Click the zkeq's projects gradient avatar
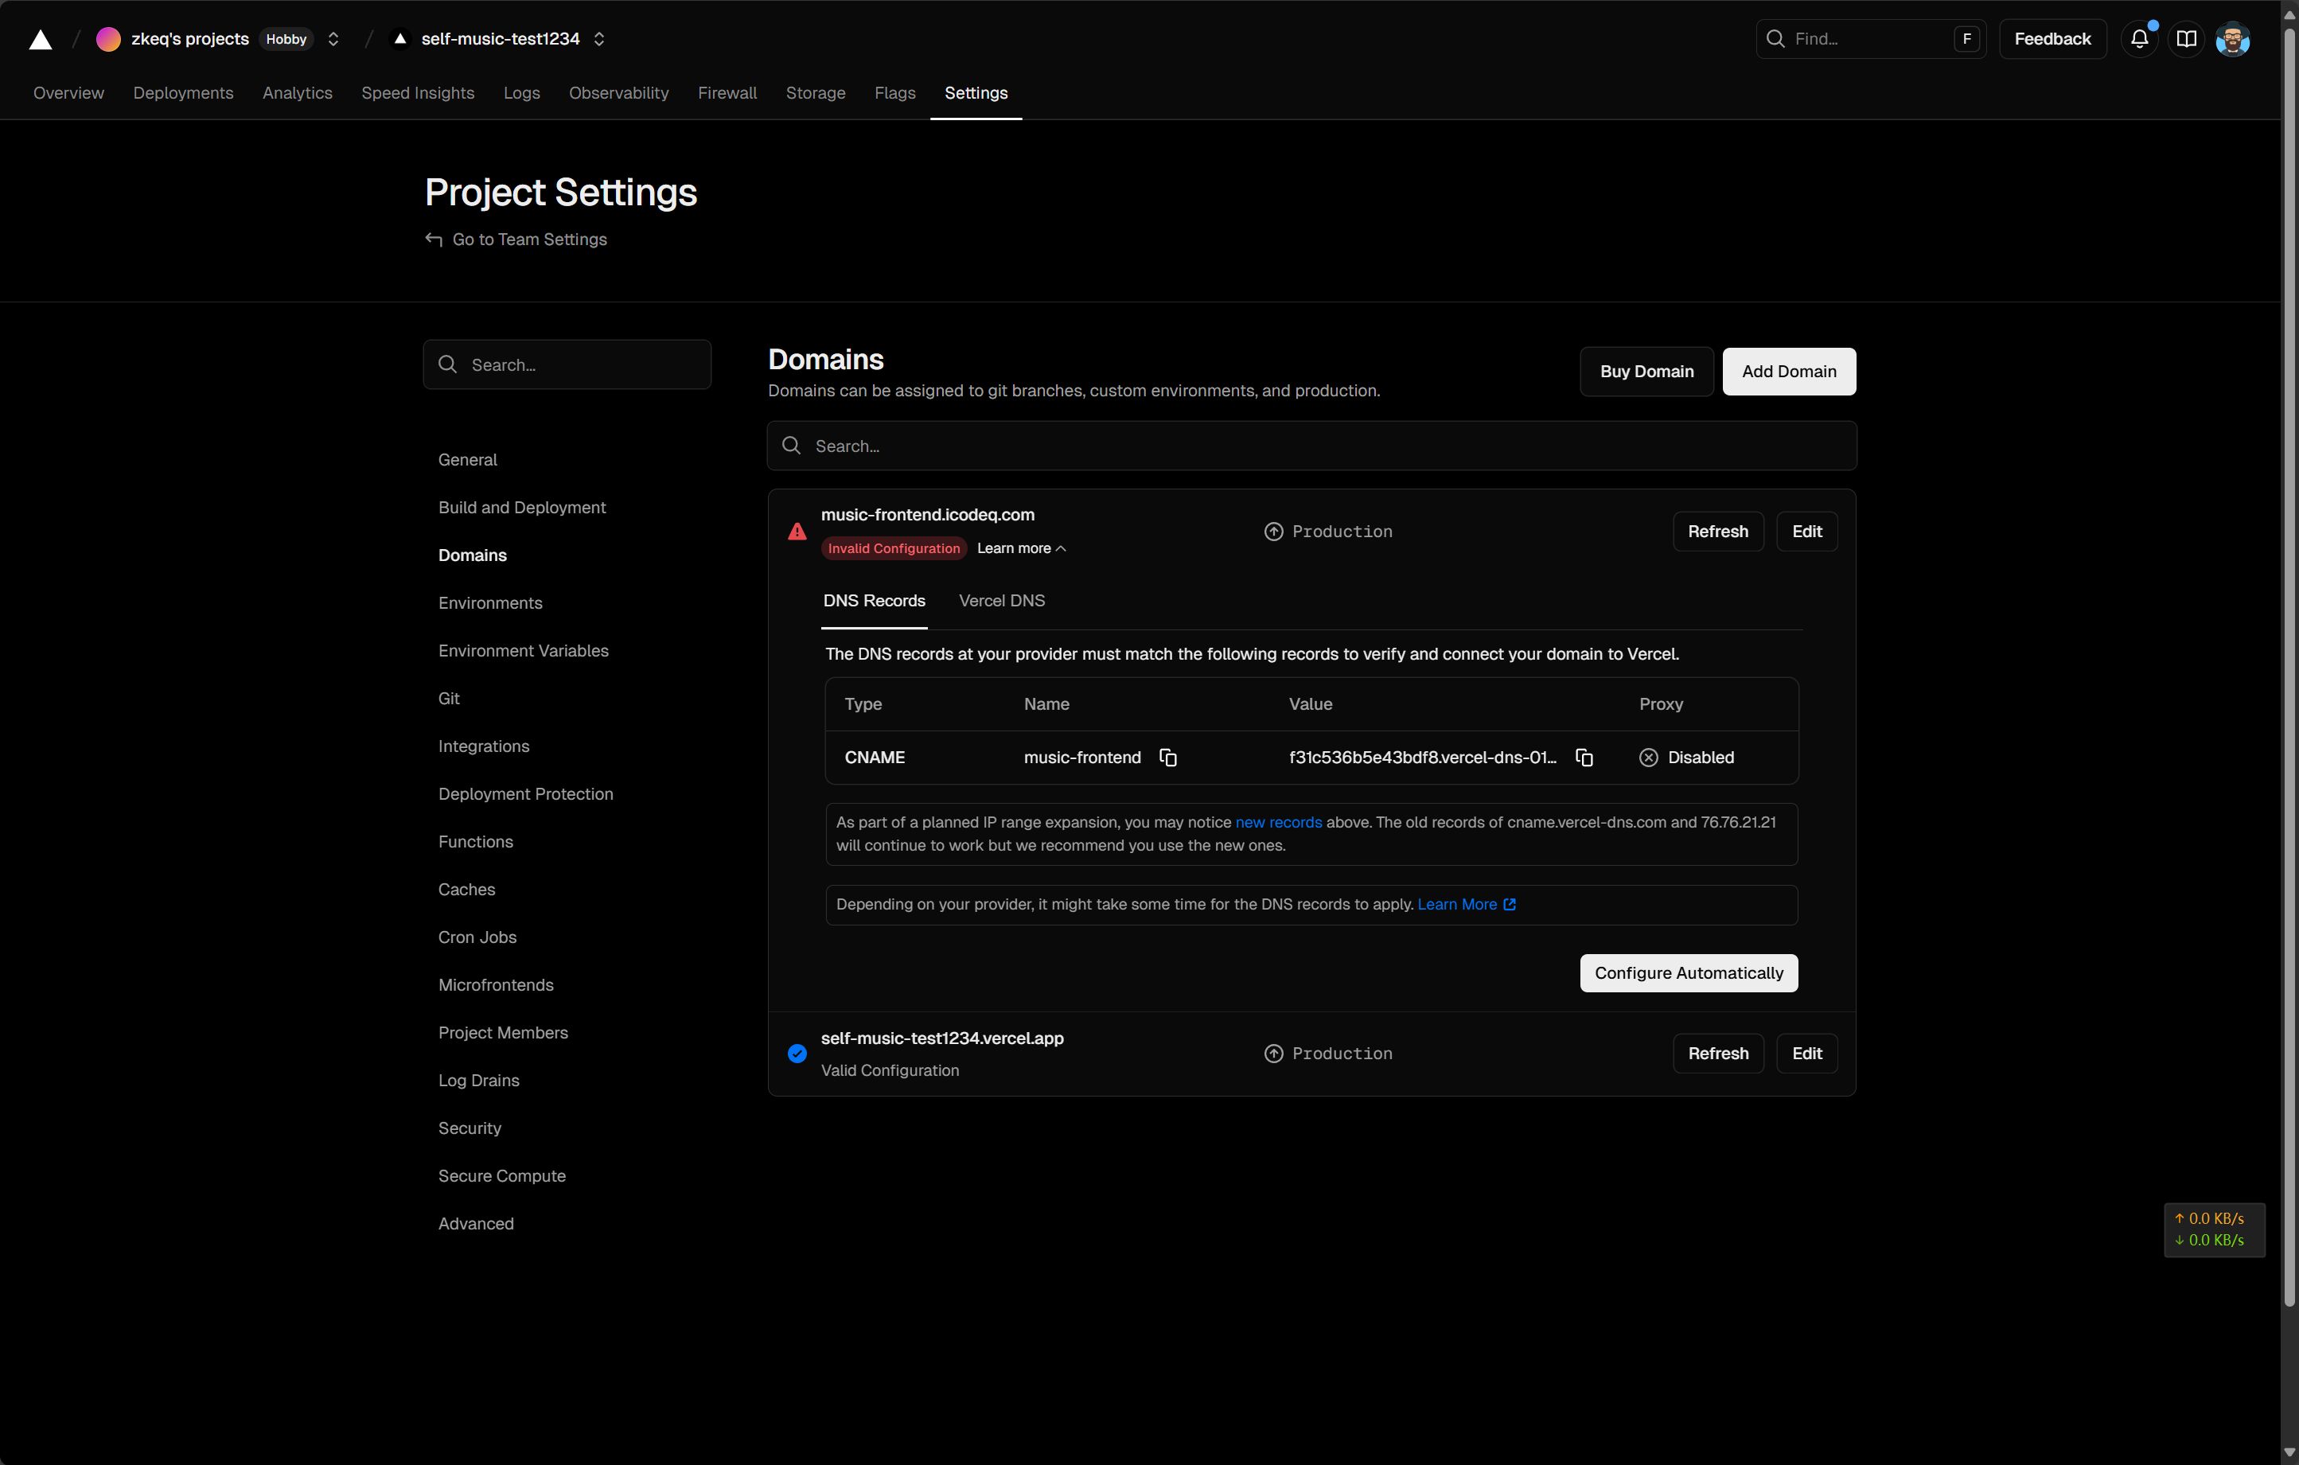 click(108, 39)
